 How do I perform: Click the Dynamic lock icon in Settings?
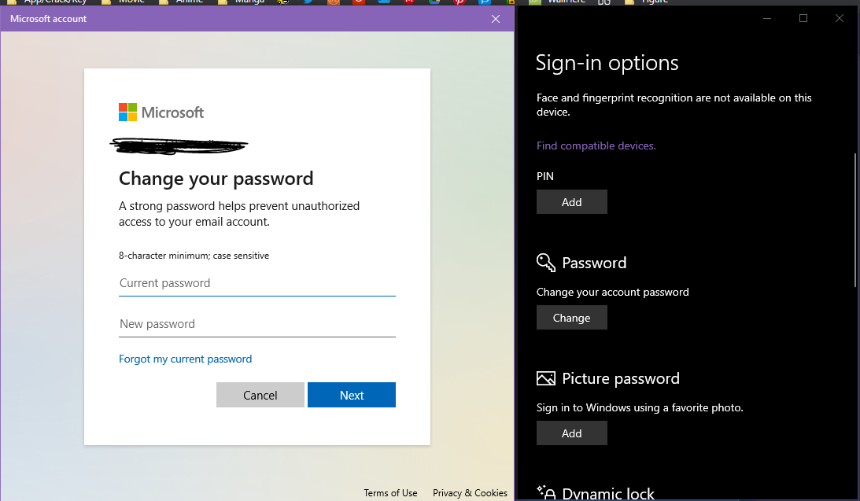point(546,493)
